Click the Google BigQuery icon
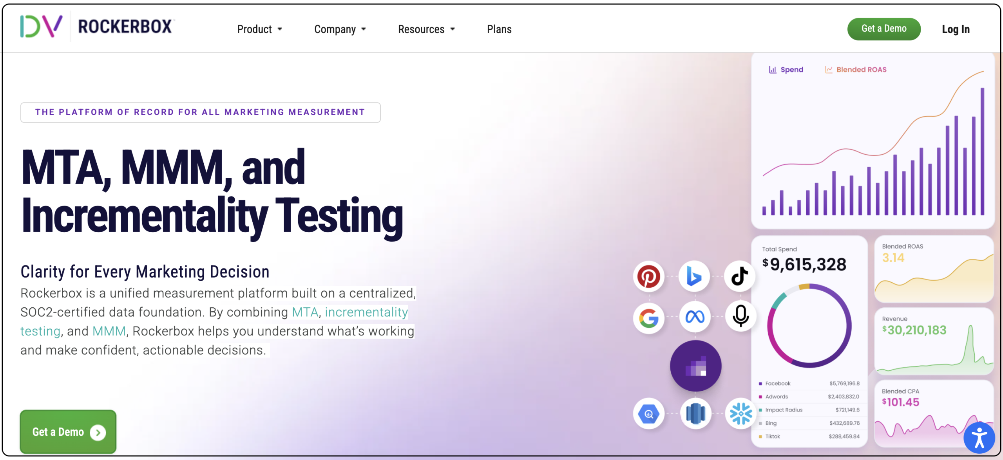 click(x=648, y=414)
